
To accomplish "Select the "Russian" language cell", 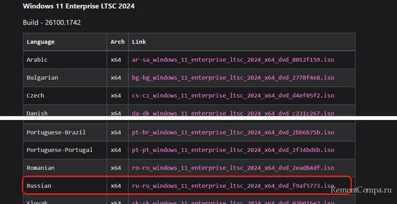I will pos(39,186).
